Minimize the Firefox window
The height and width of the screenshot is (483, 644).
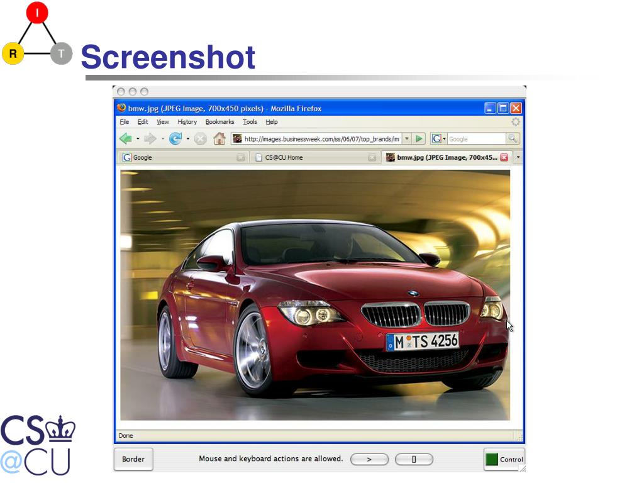pyautogui.click(x=490, y=108)
